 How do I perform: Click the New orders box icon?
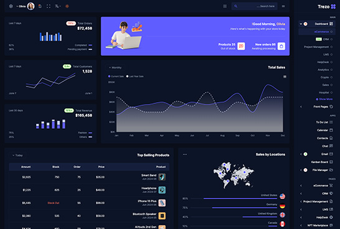tap(281, 46)
